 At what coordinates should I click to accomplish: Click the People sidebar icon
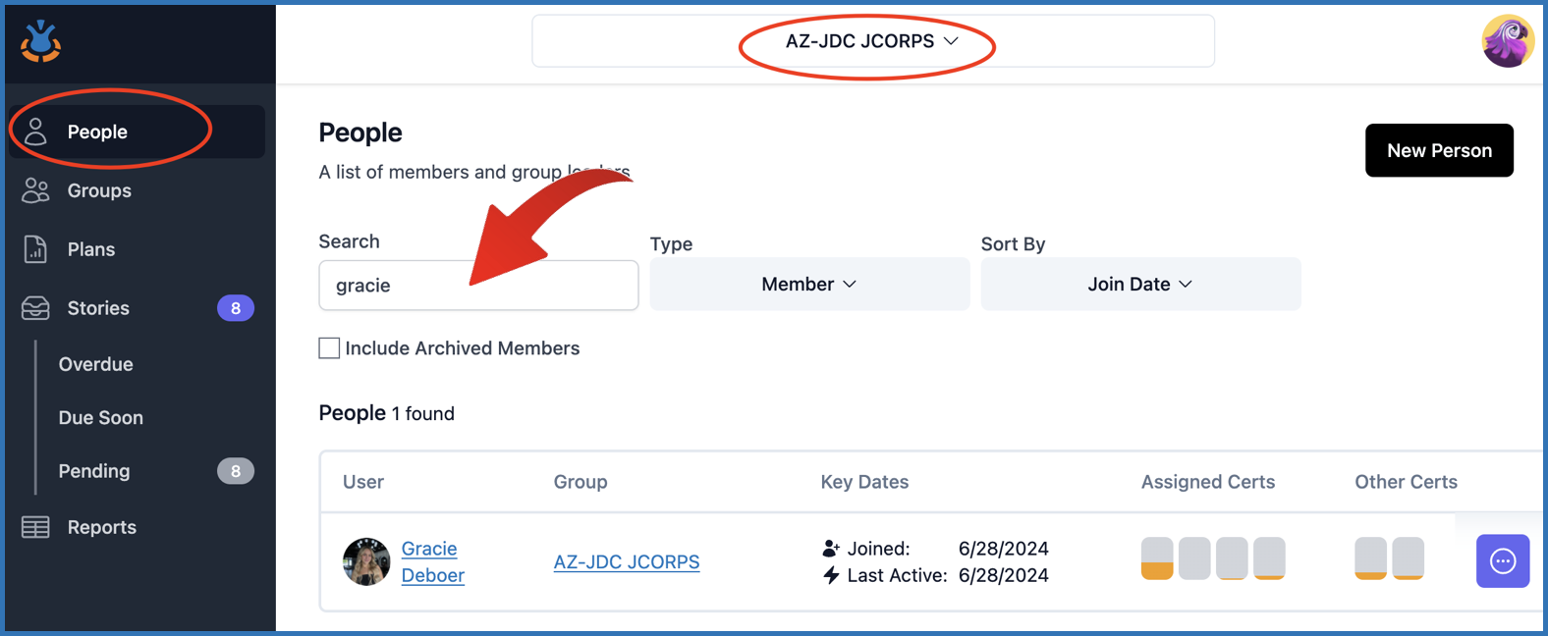tap(36, 132)
